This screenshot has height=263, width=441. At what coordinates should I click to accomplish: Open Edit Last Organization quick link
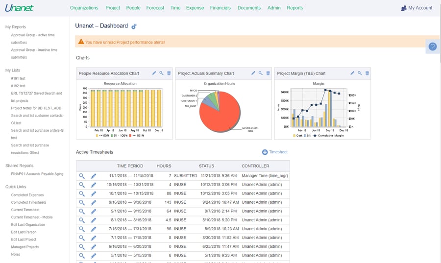pyautogui.click(x=28, y=225)
